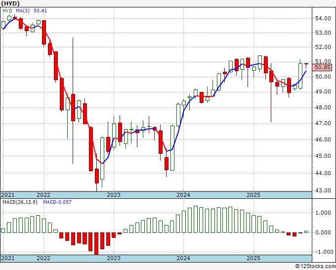Click the 45.00 price axis label
The width and height of the screenshot is (336, 270).
323,156
